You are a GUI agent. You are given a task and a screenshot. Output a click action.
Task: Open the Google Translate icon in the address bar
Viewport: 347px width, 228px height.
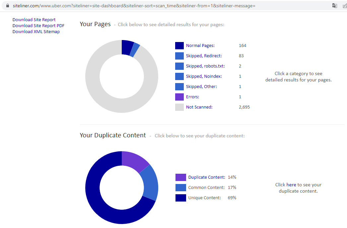point(334,5)
